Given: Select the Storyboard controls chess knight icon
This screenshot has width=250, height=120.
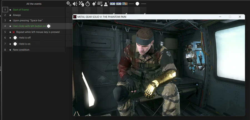Looking at the screenshot, I should 81,4.
